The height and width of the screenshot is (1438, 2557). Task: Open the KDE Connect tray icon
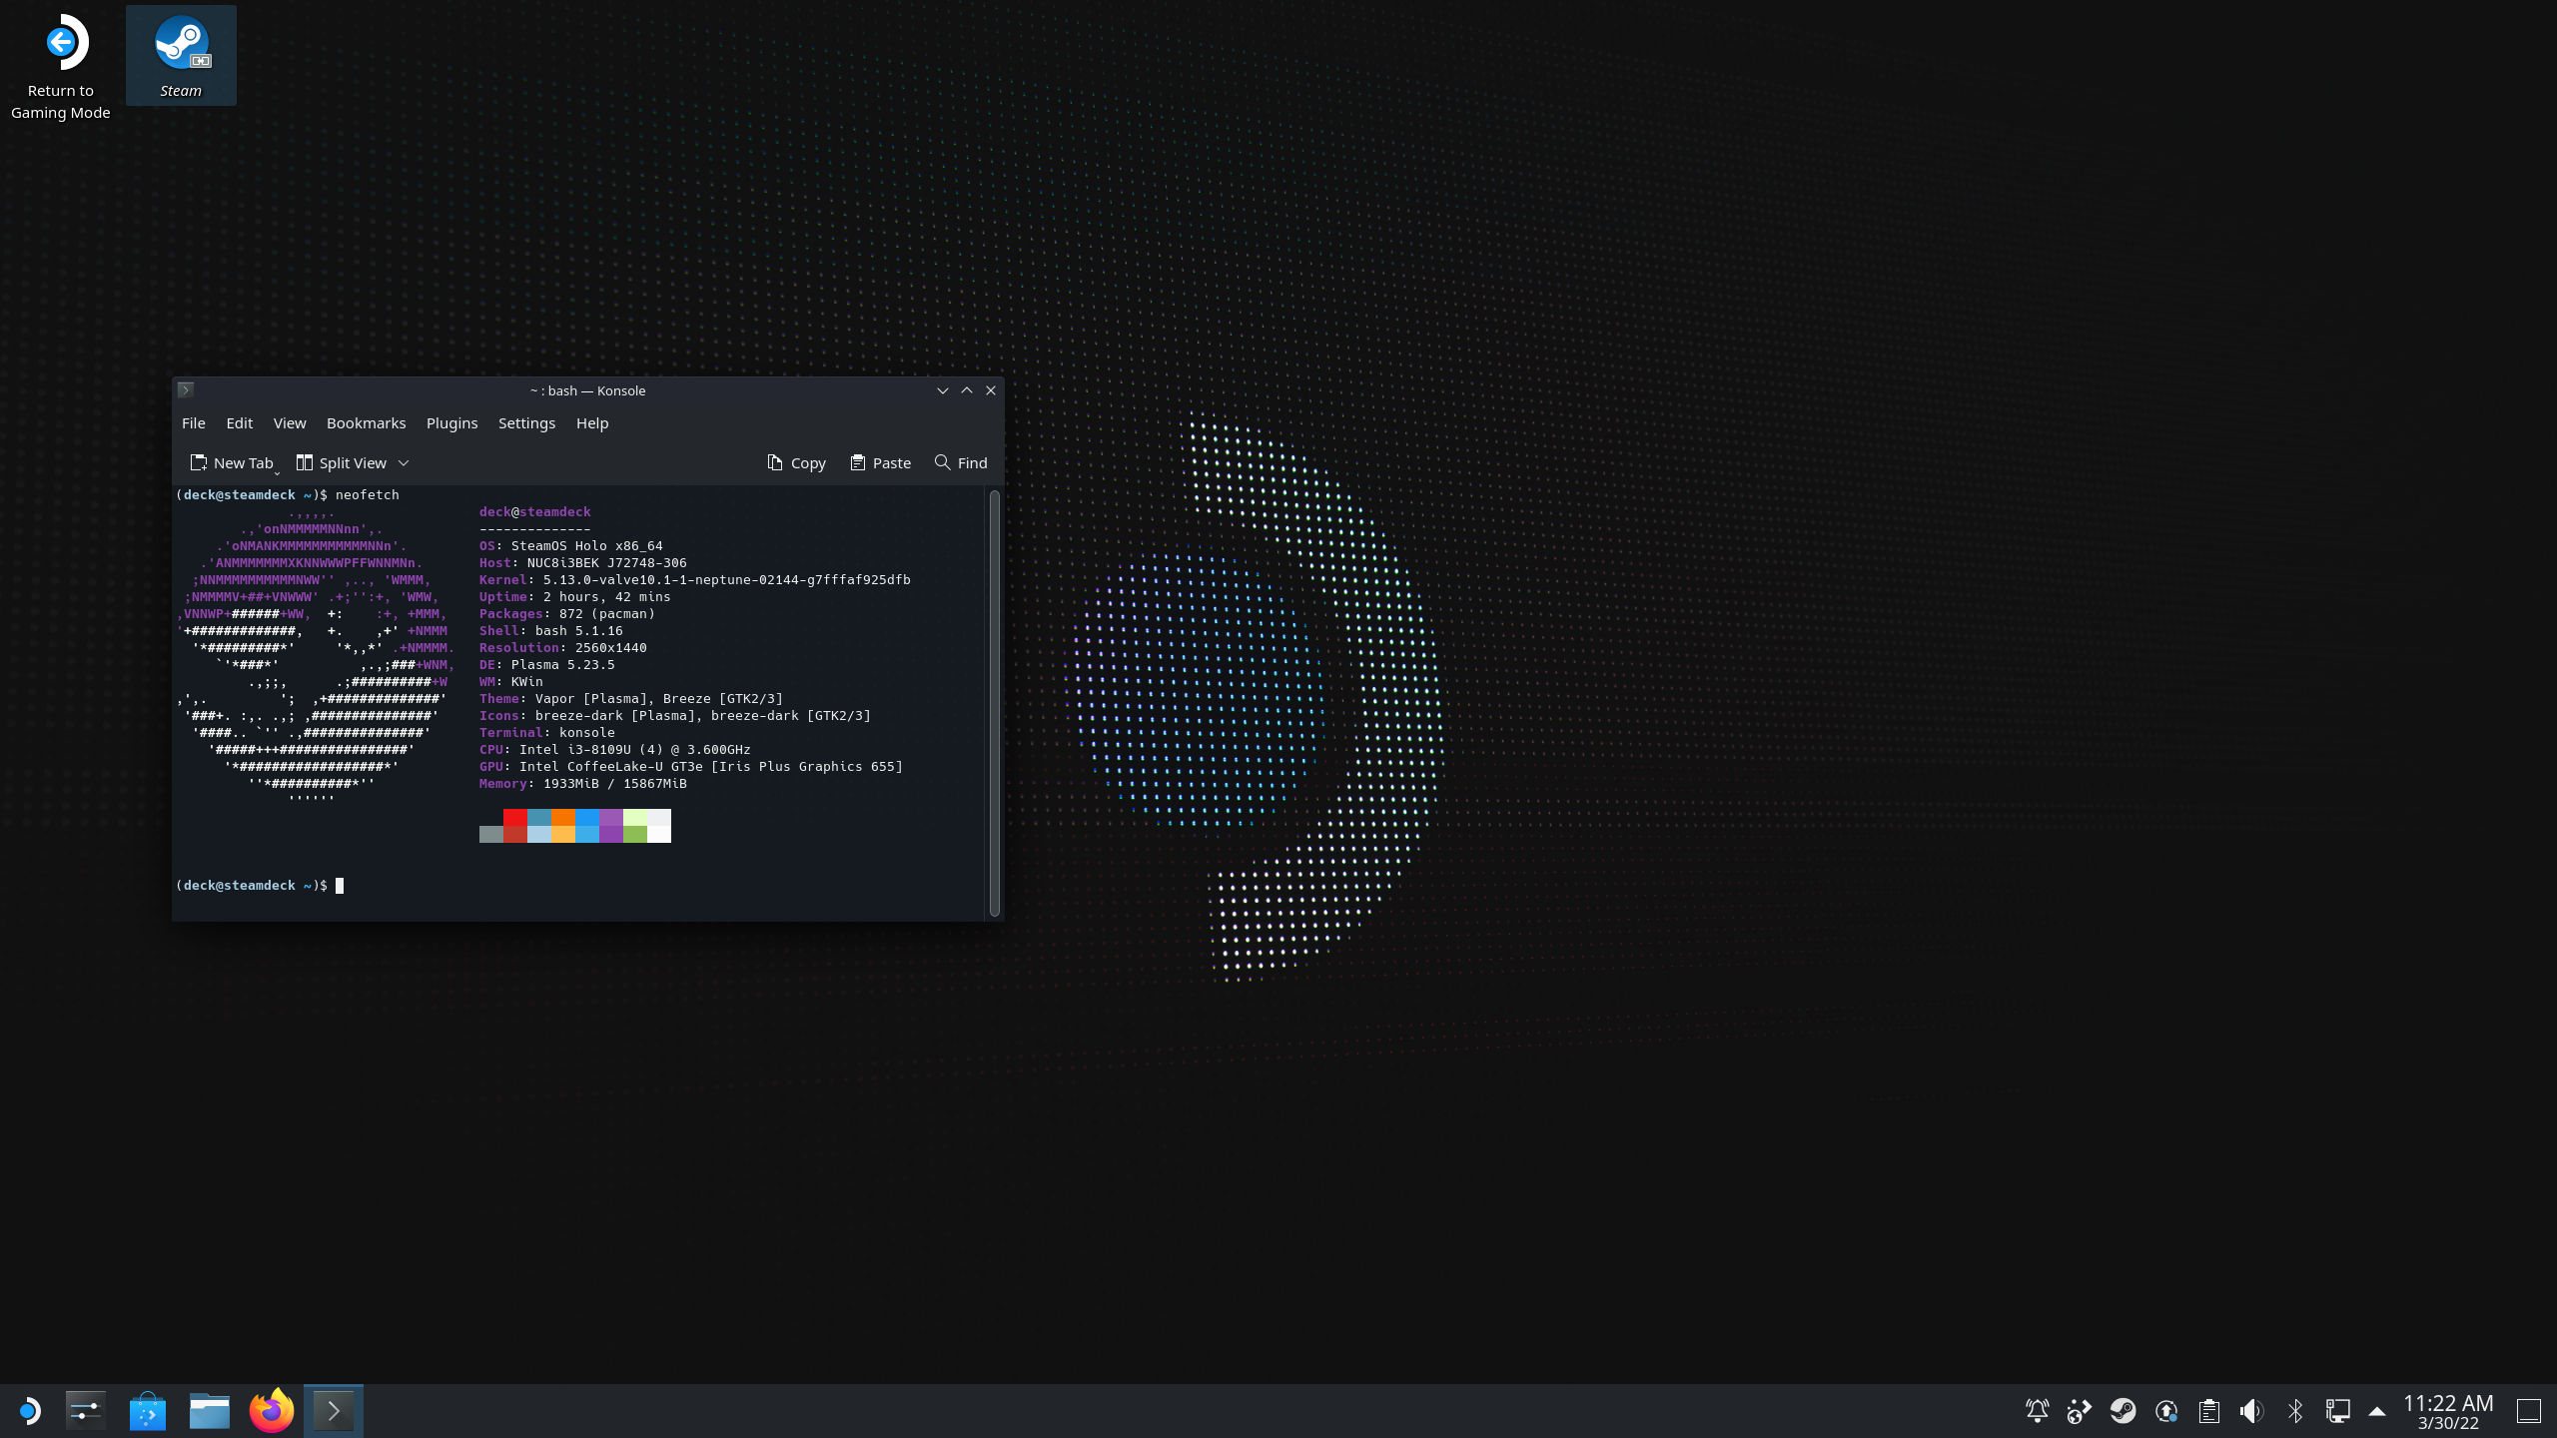[2080, 1411]
